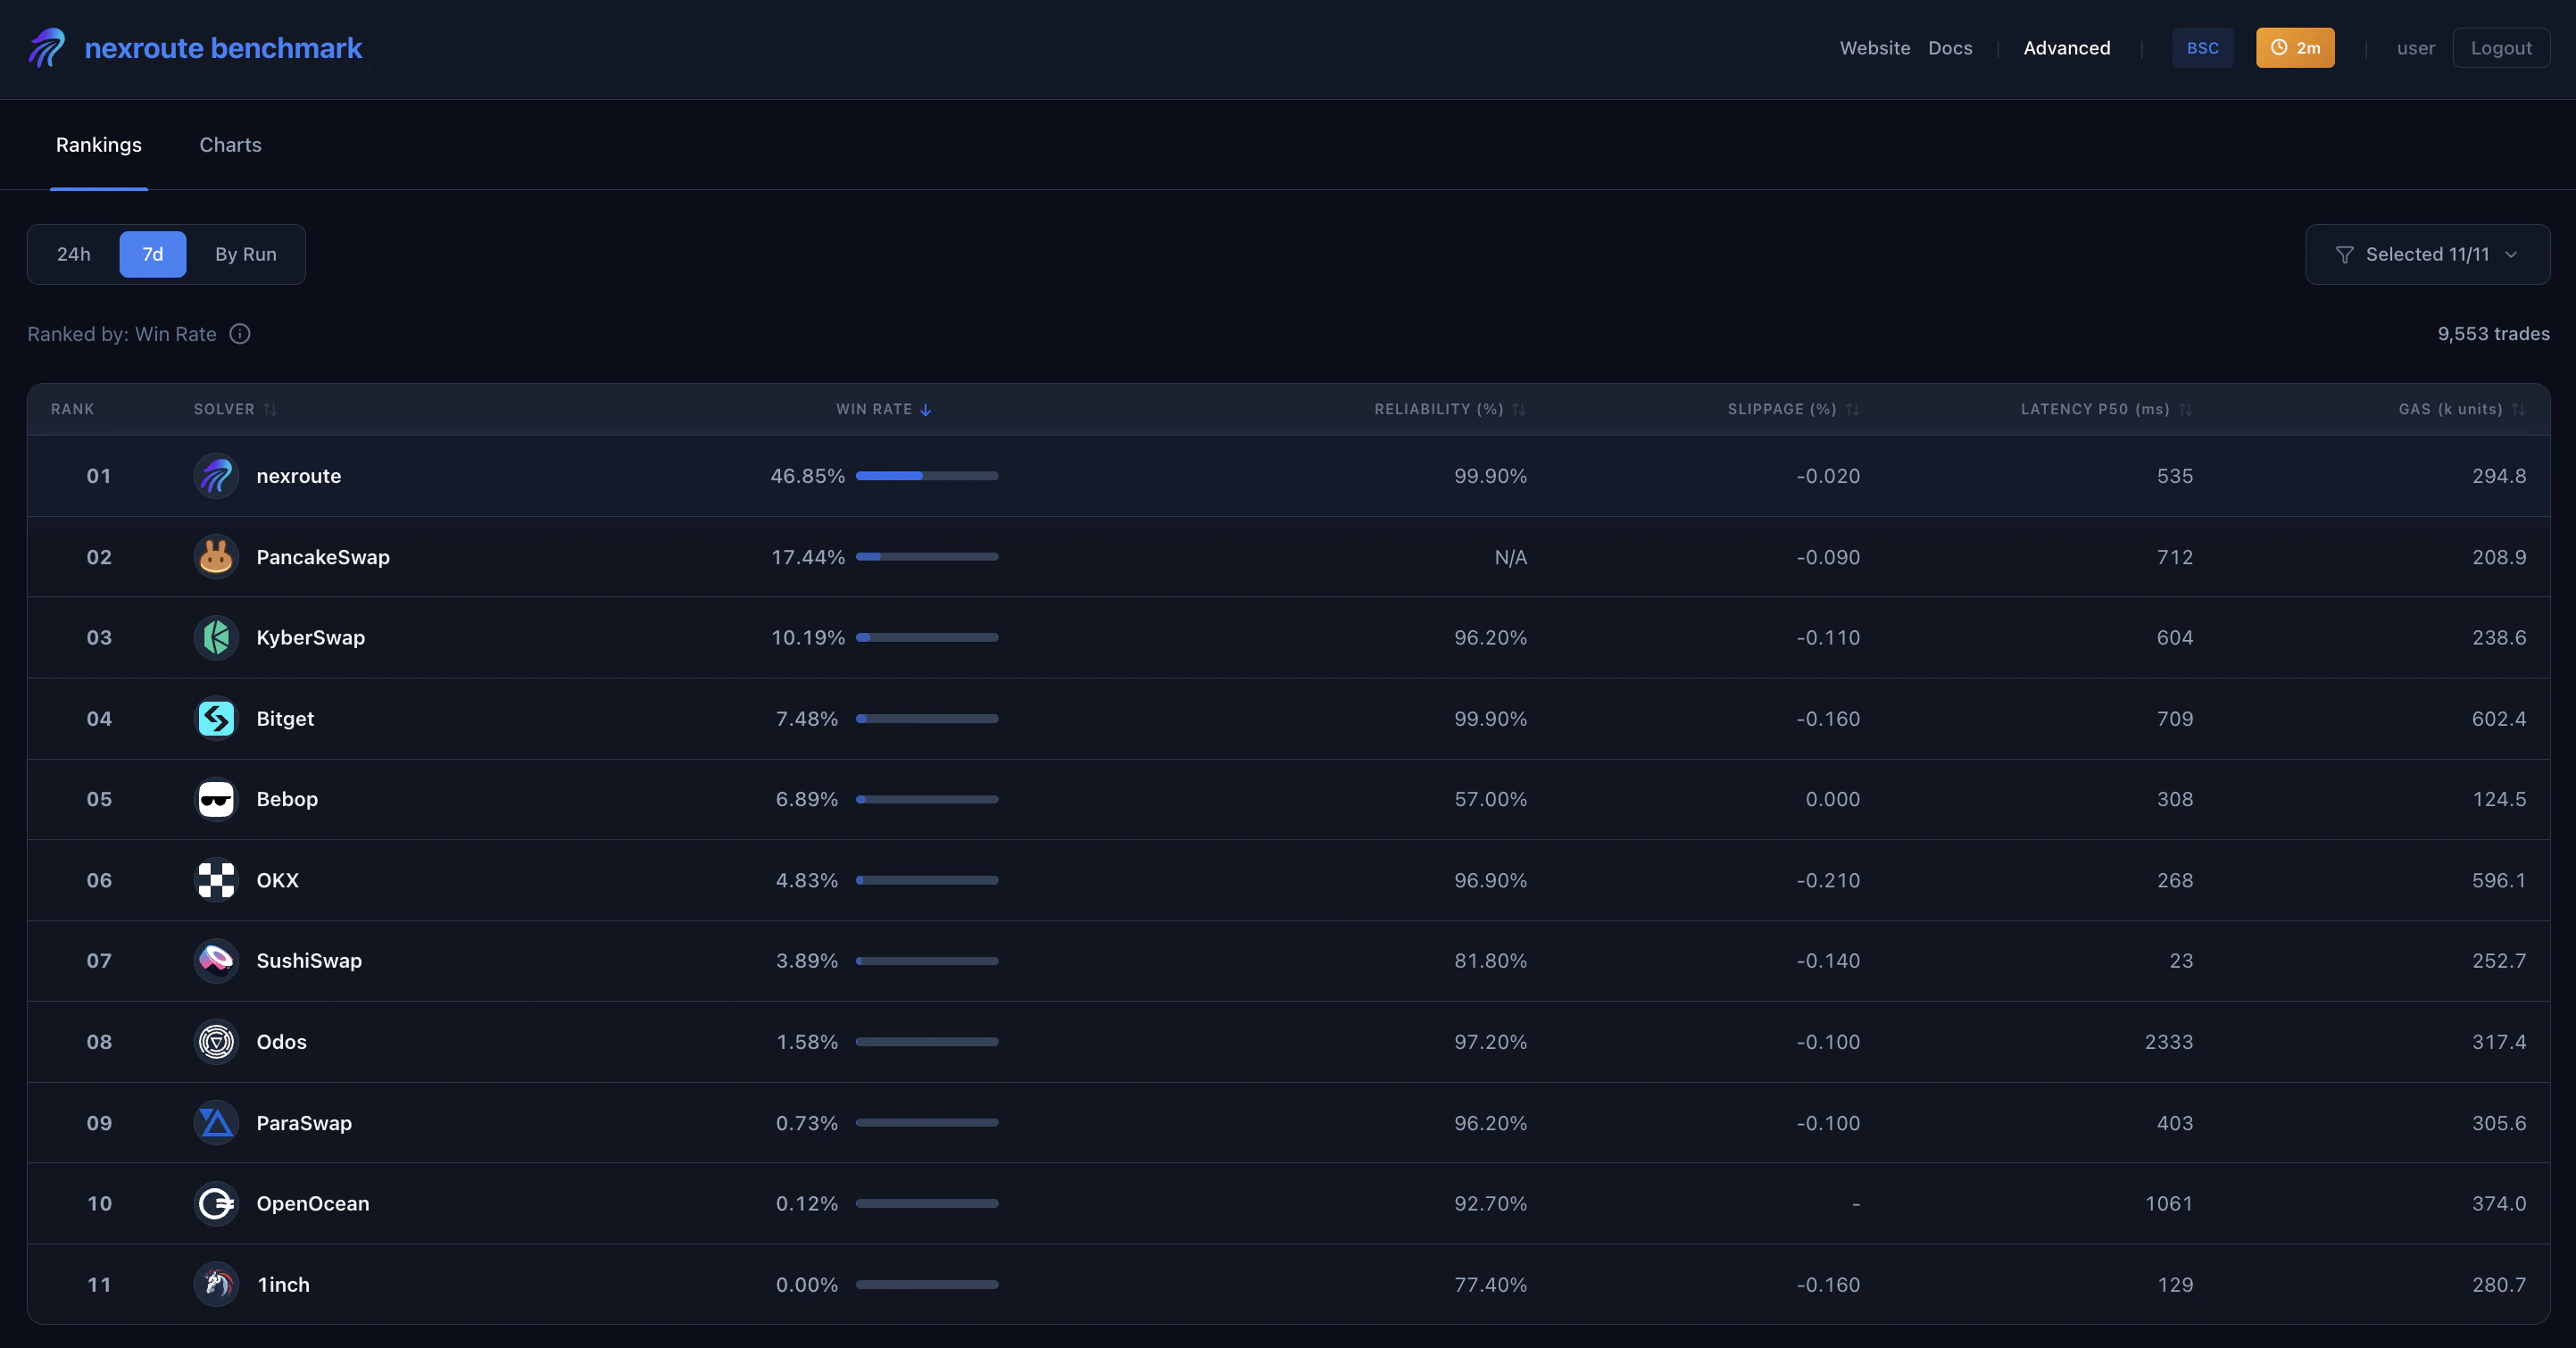Click the 2m refresh timer button
The height and width of the screenshot is (1348, 2576).
click(2295, 48)
